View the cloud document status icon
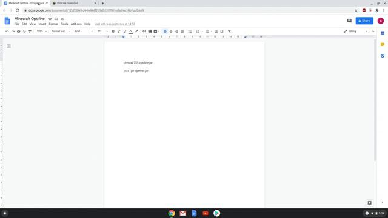 [62, 19]
